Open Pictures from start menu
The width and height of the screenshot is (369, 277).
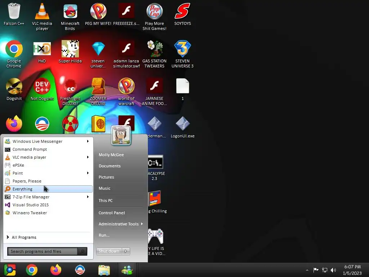tap(106, 177)
